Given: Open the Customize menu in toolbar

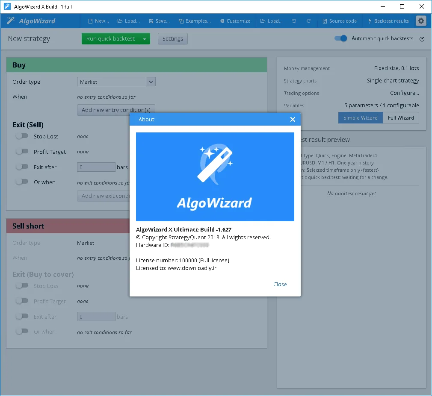Looking at the screenshot, I should point(235,21).
